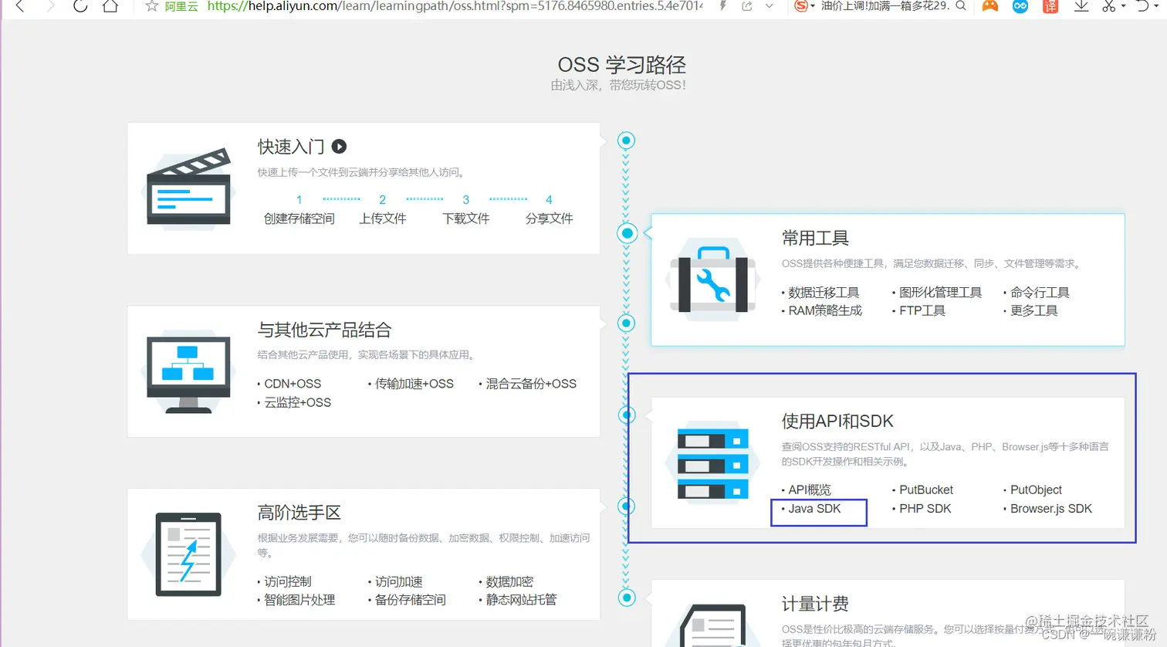The height and width of the screenshot is (647, 1167).
Task: Open the red translate extension icon
Action: pyautogui.click(x=1050, y=6)
